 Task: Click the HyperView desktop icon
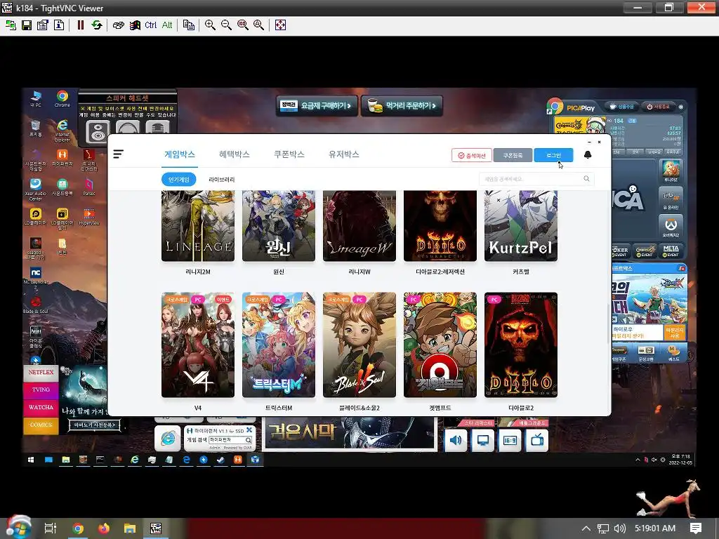pyautogui.click(x=89, y=217)
